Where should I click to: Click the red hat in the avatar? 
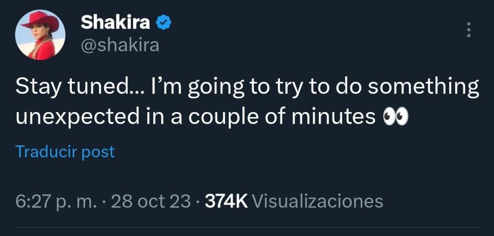[x=40, y=21]
